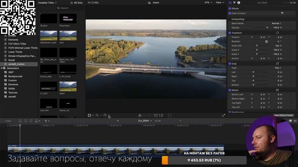Image resolution: width=298 pixels, height=167 pixels.
Task: Adjust the Opacity slider
Action: (x=261, y=28)
